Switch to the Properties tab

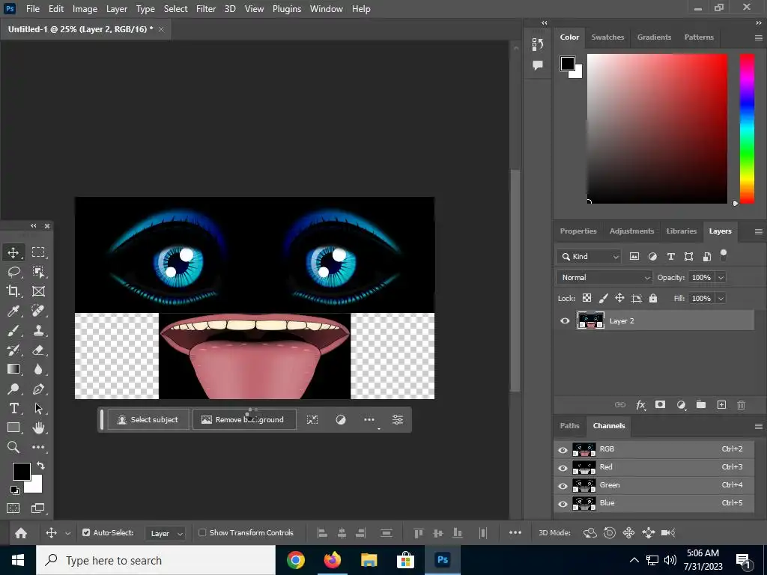point(578,231)
